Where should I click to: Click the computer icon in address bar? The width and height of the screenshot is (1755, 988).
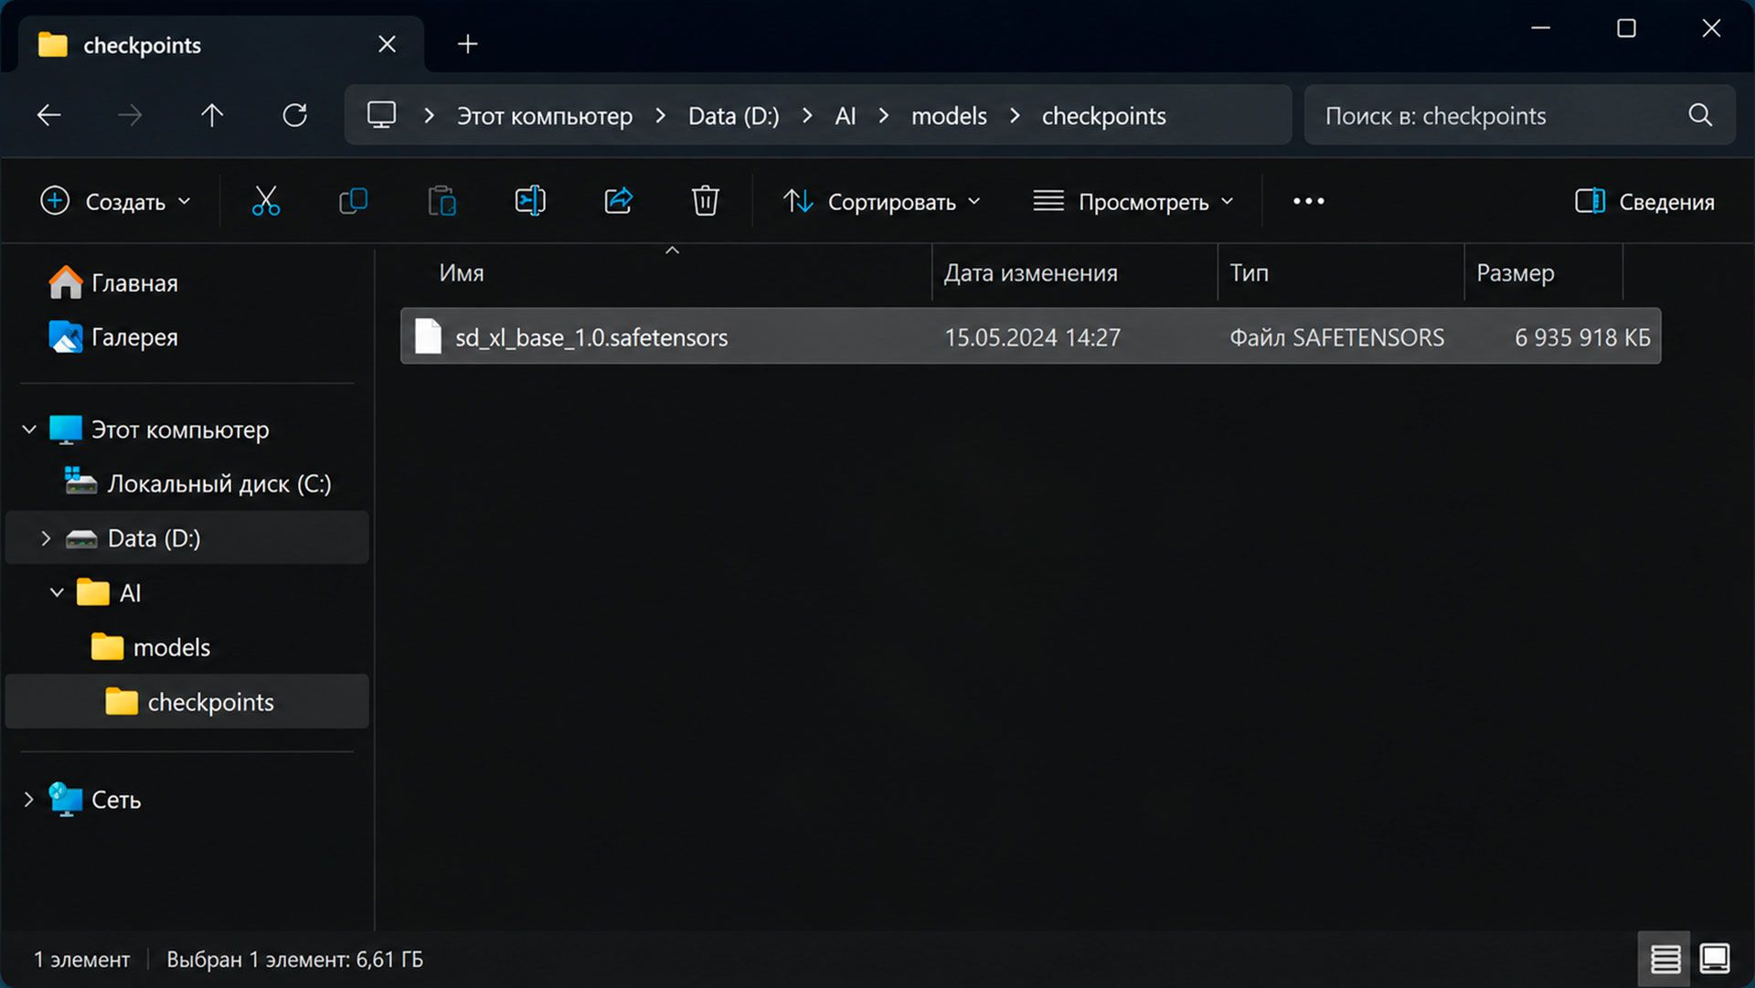click(381, 115)
